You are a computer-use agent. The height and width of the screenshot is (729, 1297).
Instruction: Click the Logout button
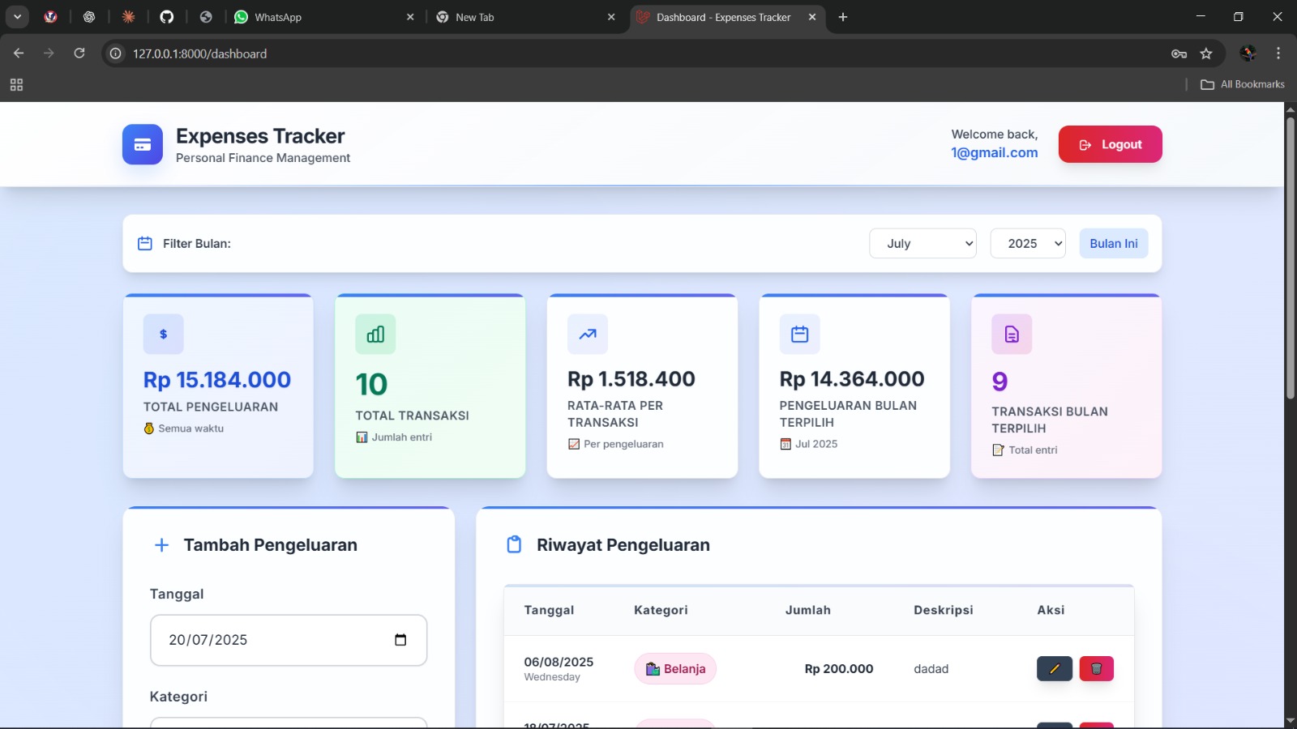(x=1110, y=144)
